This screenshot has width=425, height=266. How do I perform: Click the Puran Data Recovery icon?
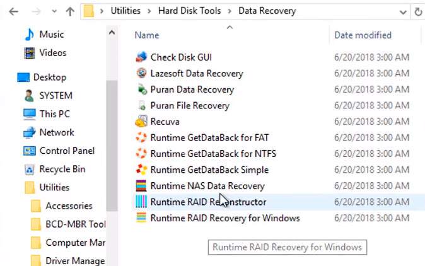[141, 90]
